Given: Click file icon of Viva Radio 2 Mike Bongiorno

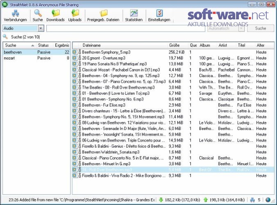Looking at the screenshot, I should coord(75,175).
